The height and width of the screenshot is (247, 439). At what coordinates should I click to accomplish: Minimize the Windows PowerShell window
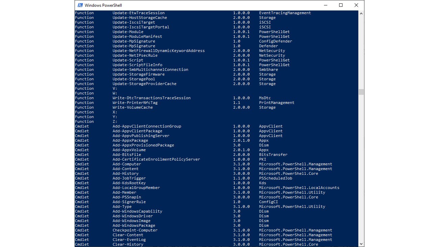point(325,5)
